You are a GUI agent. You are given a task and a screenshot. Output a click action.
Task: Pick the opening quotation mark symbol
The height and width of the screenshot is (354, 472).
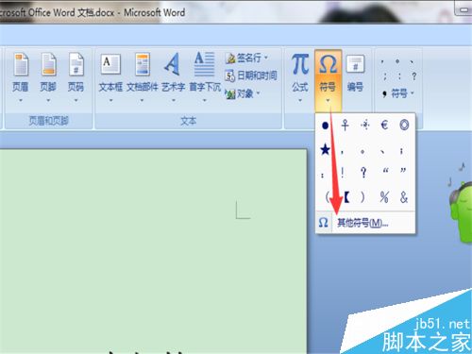point(385,171)
